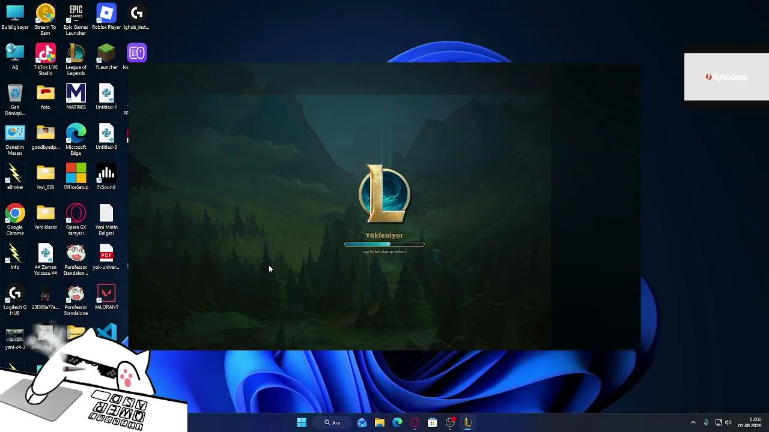769x432 pixels.
Task: Open the Windows Start menu
Action: point(302,422)
